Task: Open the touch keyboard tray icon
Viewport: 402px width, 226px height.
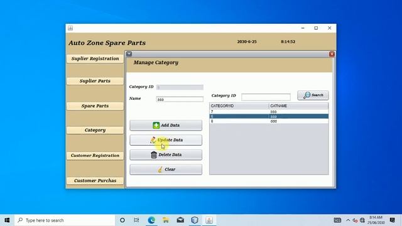Action: [x=337, y=220]
